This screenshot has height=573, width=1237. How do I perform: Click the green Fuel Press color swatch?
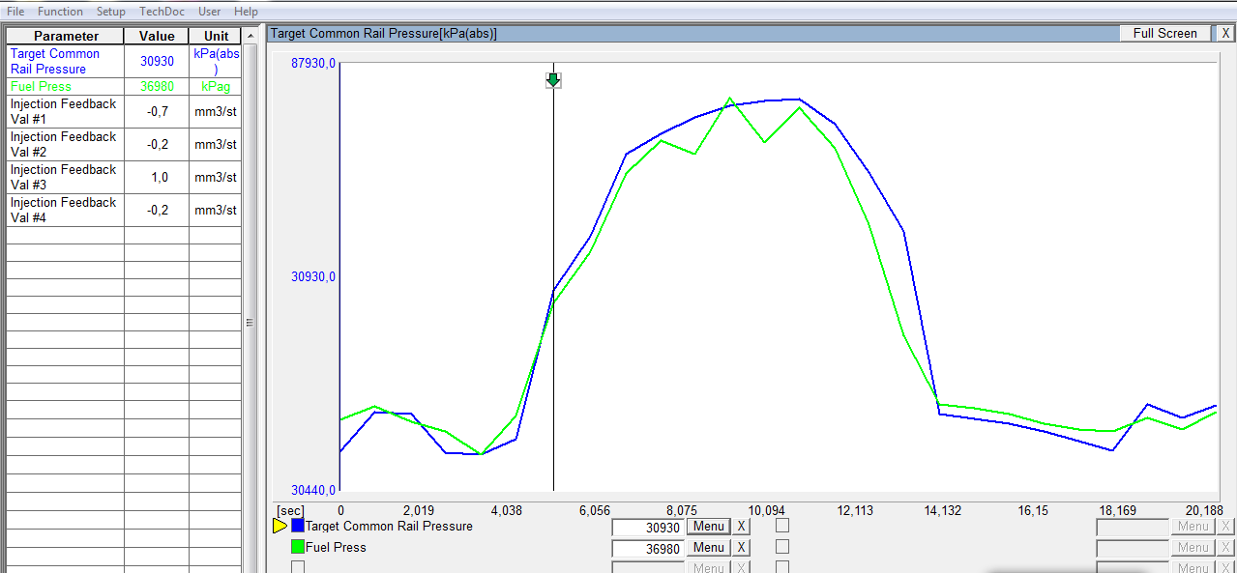pyautogui.click(x=298, y=548)
